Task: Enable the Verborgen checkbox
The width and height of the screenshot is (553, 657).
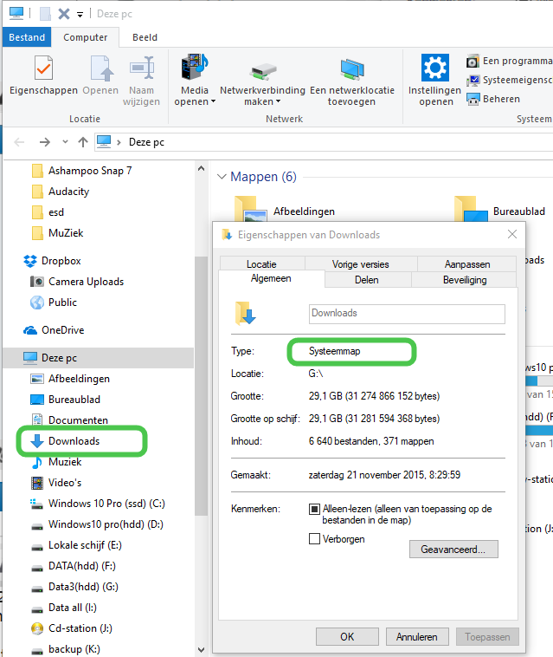Action: [315, 539]
